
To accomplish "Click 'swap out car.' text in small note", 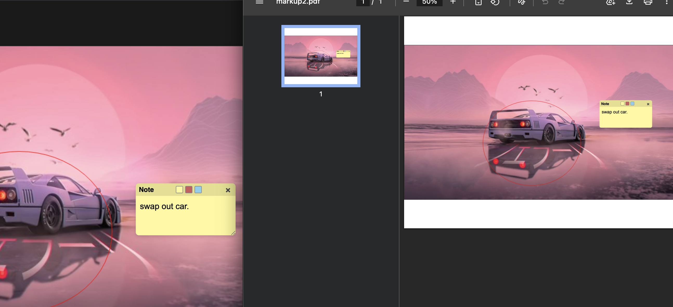I will click(614, 112).
